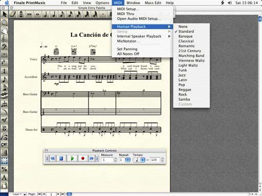Open the Layer 1 selector popup
The width and height of the screenshot is (262, 196).
point(19,194)
